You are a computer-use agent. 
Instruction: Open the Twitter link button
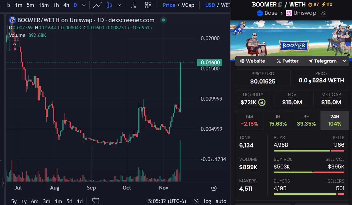(x=287, y=61)
